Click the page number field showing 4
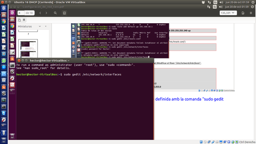256x144 pixels. pyautogui.click(x=21, y=13)
